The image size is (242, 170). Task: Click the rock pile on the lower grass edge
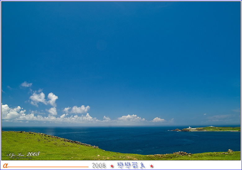click(x=181, y=153)
